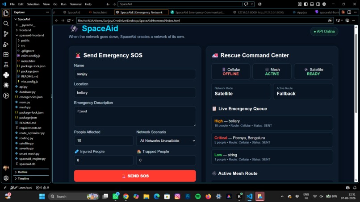Click the SEND SOS button
The height and width of the screenshot is (202, 360).
coord(135,176)
